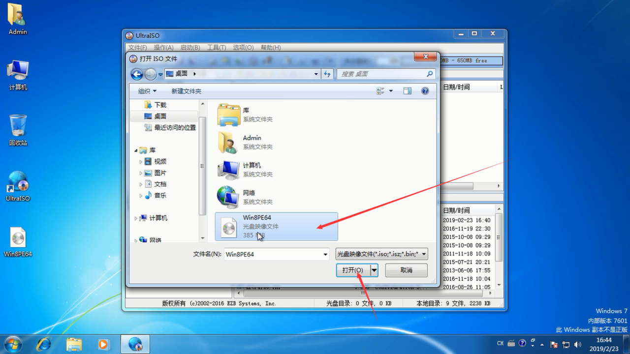The width and height of the screenshot is (630, 354).
Task: Select the 网络 item in the file list
Action: pyautogui.click(x=277, y=197)
